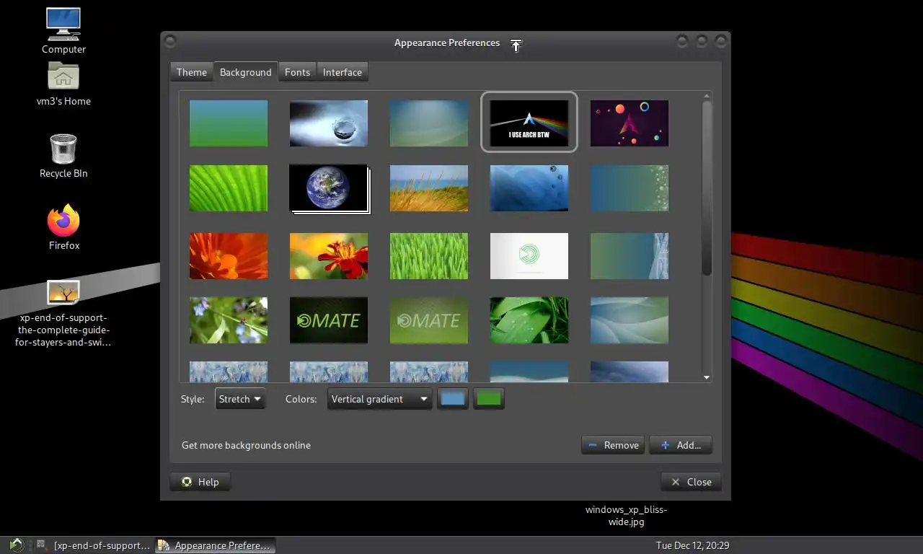This screenshot has height=554, width=923.
Task: Click the Remove button
Action: 613,445
